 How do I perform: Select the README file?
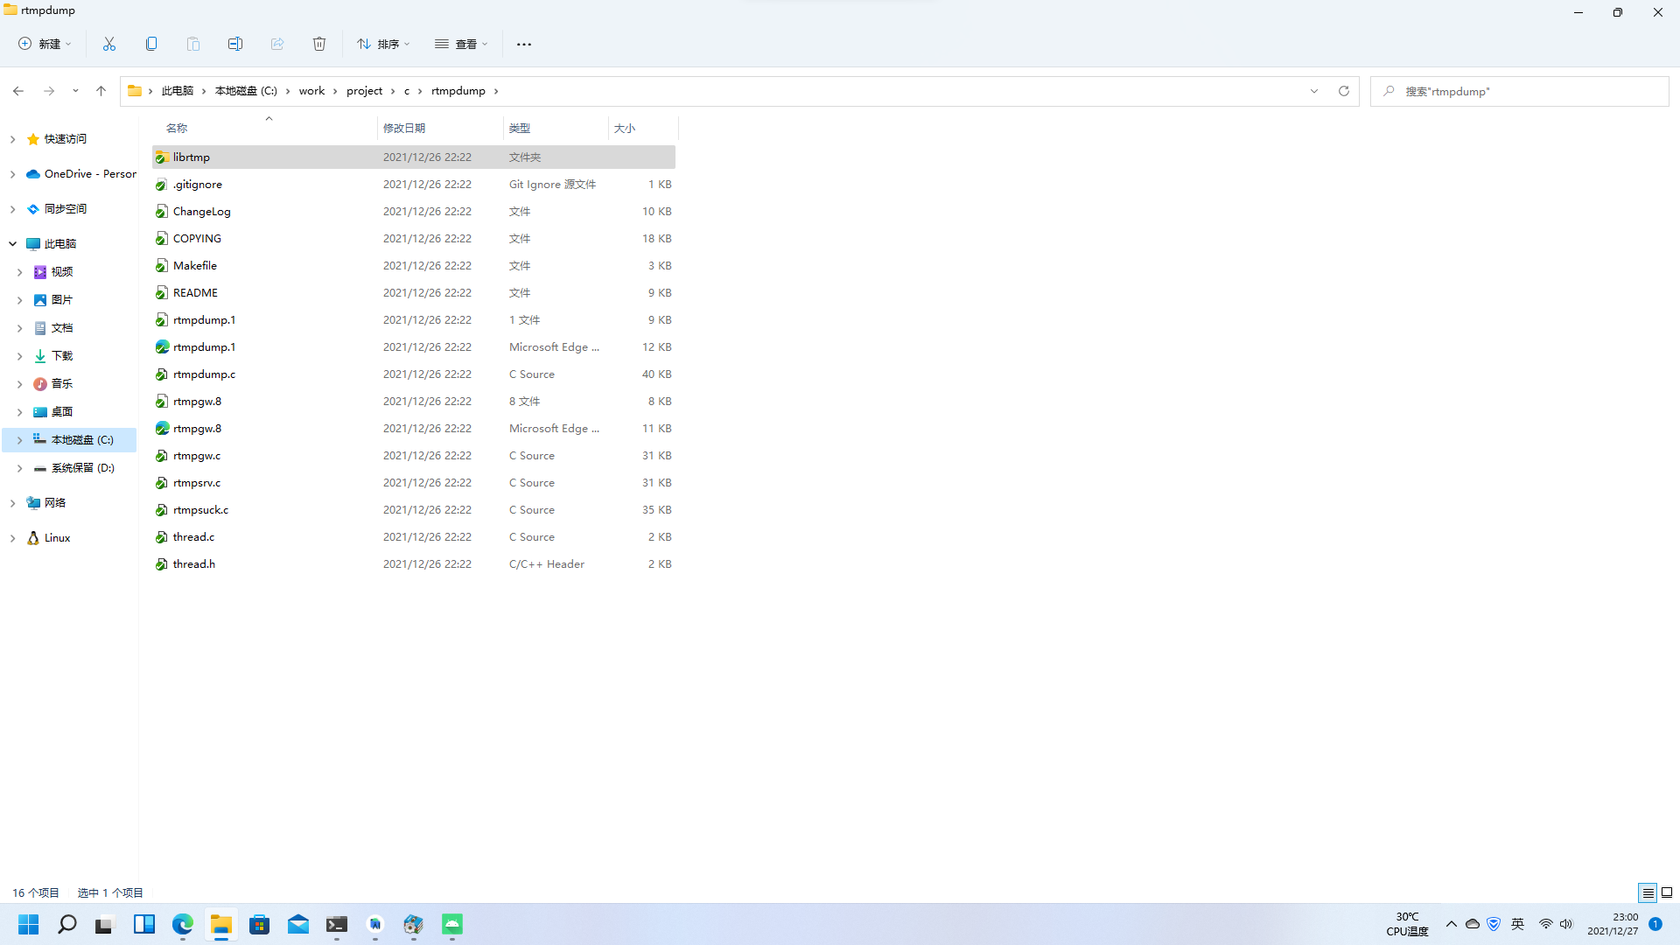pyautogui.click(x=194, y=293)
